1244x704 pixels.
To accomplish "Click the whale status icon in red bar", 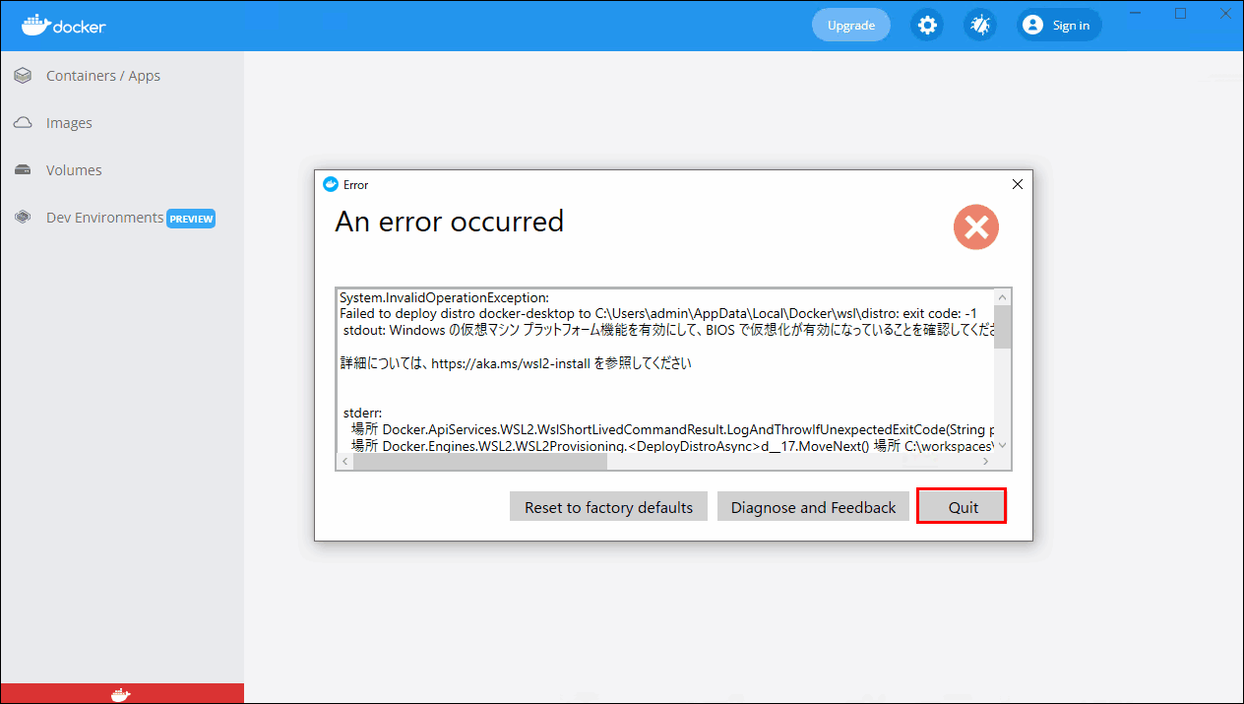I will pos(121,694).
